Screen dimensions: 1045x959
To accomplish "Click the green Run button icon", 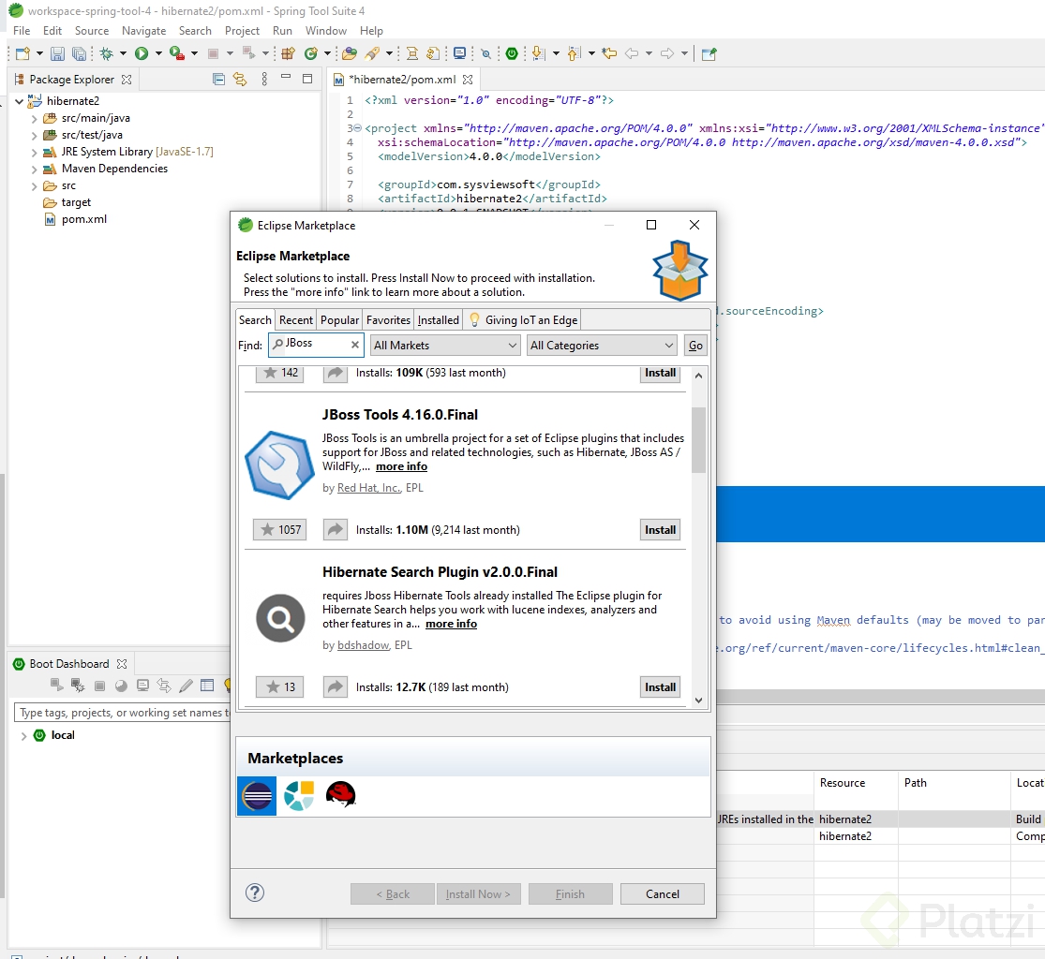I will coord(142,54).
